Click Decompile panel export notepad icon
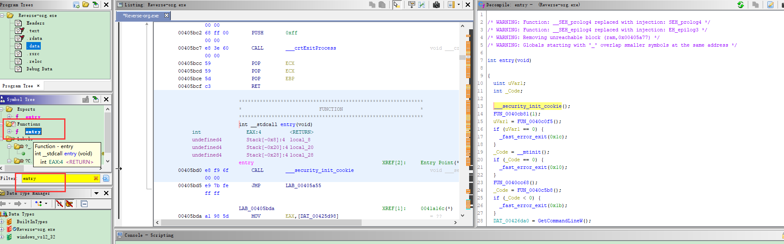 pyautogui.click(x=770, y=5)
